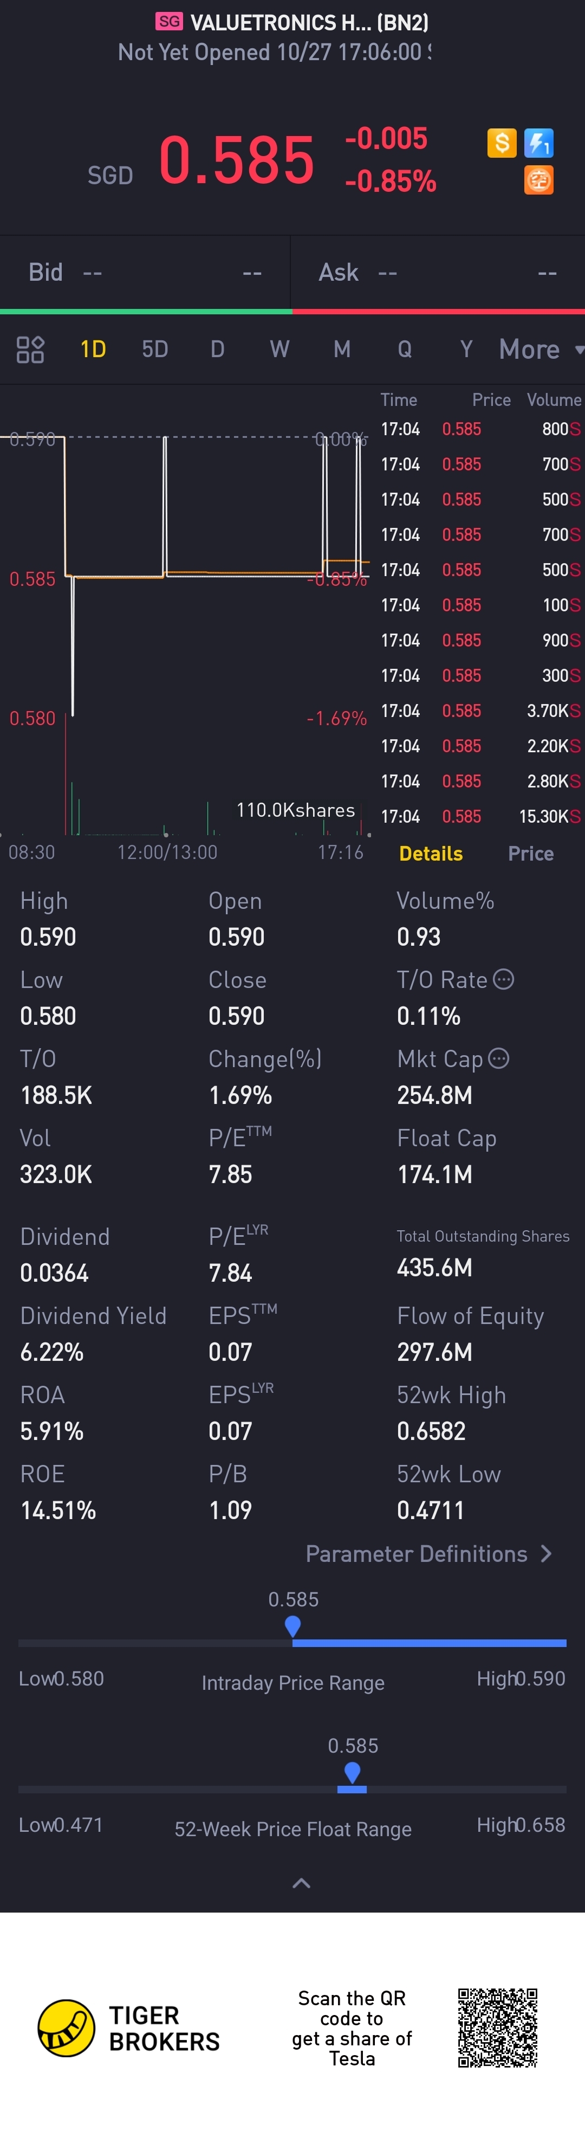
Task: Tap the SG market flag badge
Action: point(169,22)
